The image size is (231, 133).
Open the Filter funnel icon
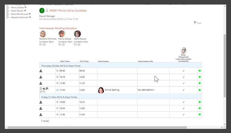pos(195,23)
